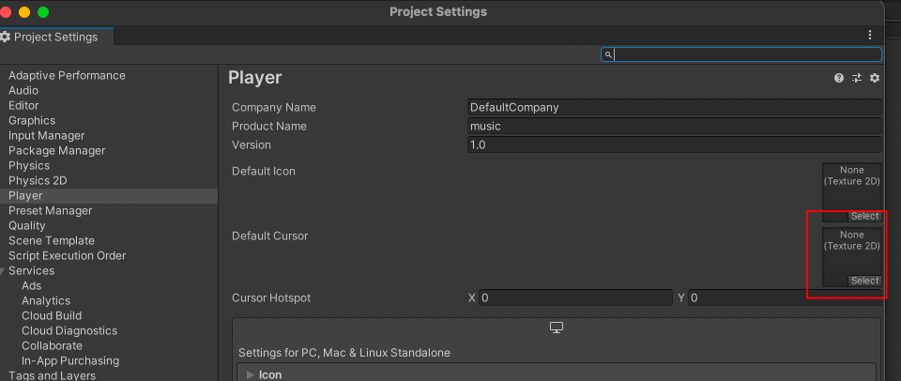Image resolution: width=901 pixels, height=381 pixels.
Task: Focus the settings search box
Action: [741, 54]
